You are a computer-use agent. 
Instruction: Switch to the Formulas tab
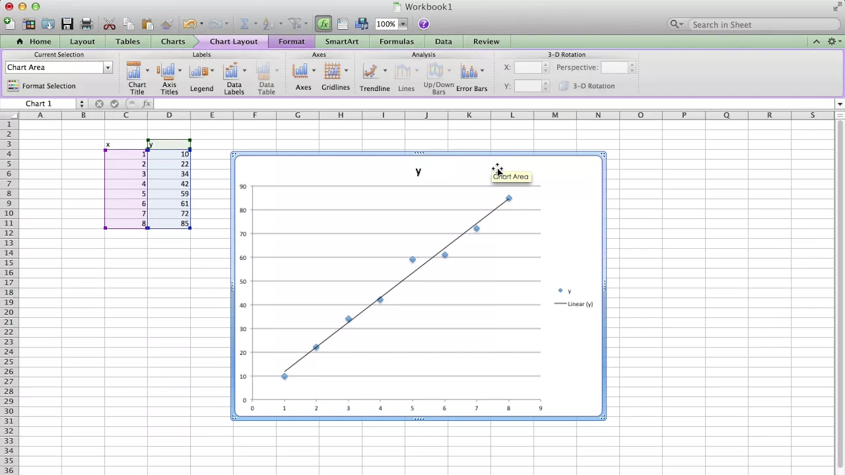[397, 41]
